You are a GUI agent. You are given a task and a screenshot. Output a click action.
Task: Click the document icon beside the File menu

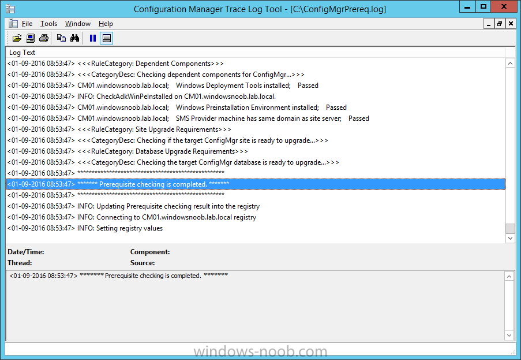pyautogui.click(x=13, y=24)
